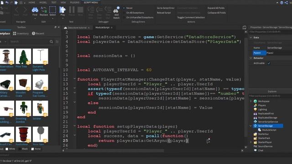Click Reload Script

(164, 13)
